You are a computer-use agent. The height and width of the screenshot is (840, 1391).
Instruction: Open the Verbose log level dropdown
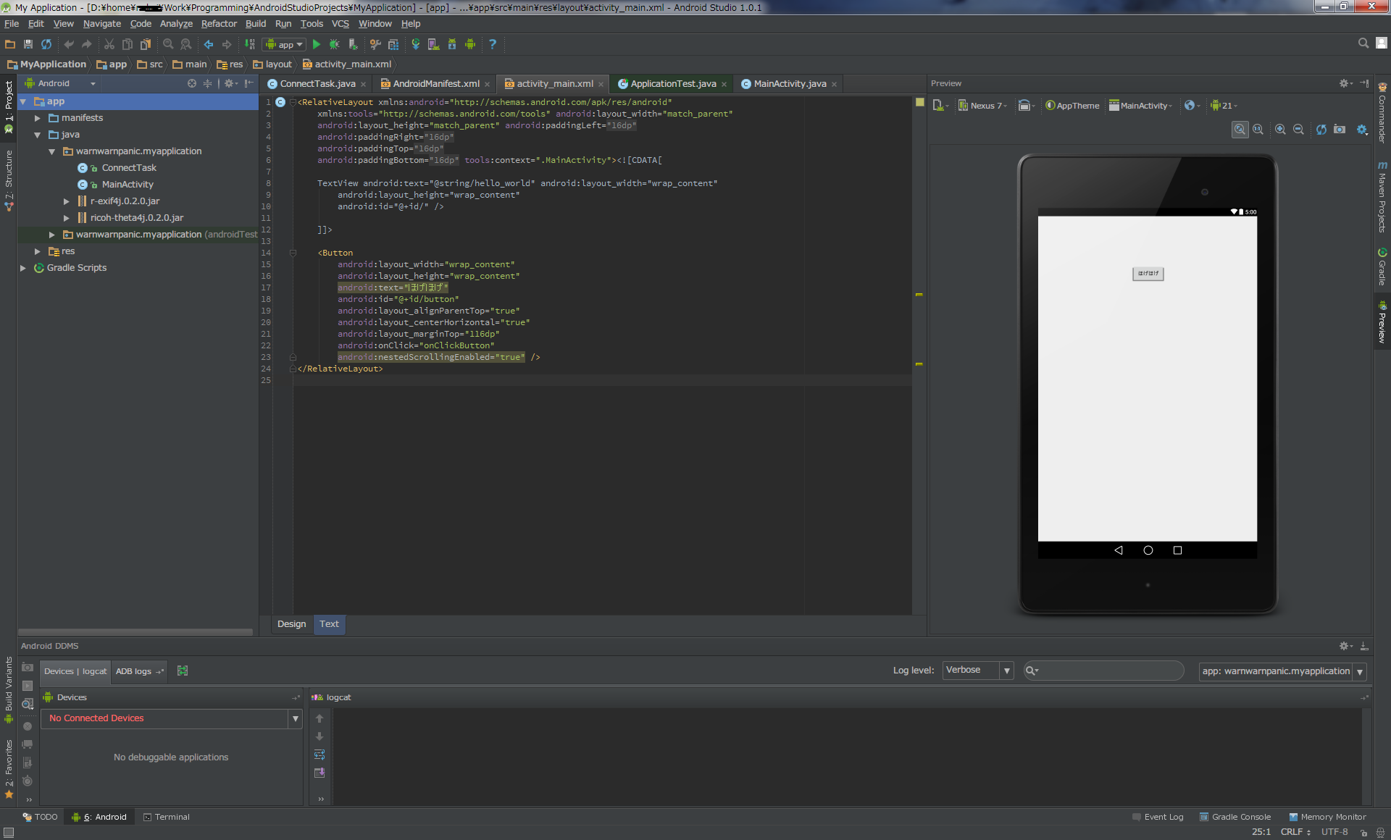977,670
